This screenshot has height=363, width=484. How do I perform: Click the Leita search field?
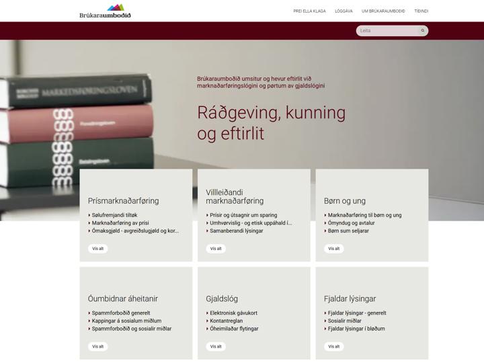(387, 31)
